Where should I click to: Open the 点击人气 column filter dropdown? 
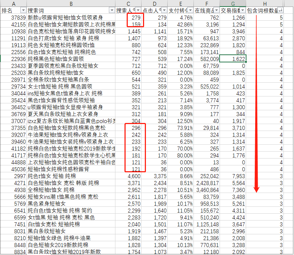pyautogui.click(x=164, y=10)
